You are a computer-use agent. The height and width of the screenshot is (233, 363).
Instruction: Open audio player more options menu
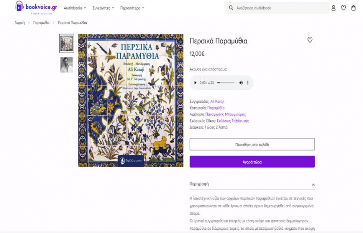pyautogui.click(x=248, y=82)
